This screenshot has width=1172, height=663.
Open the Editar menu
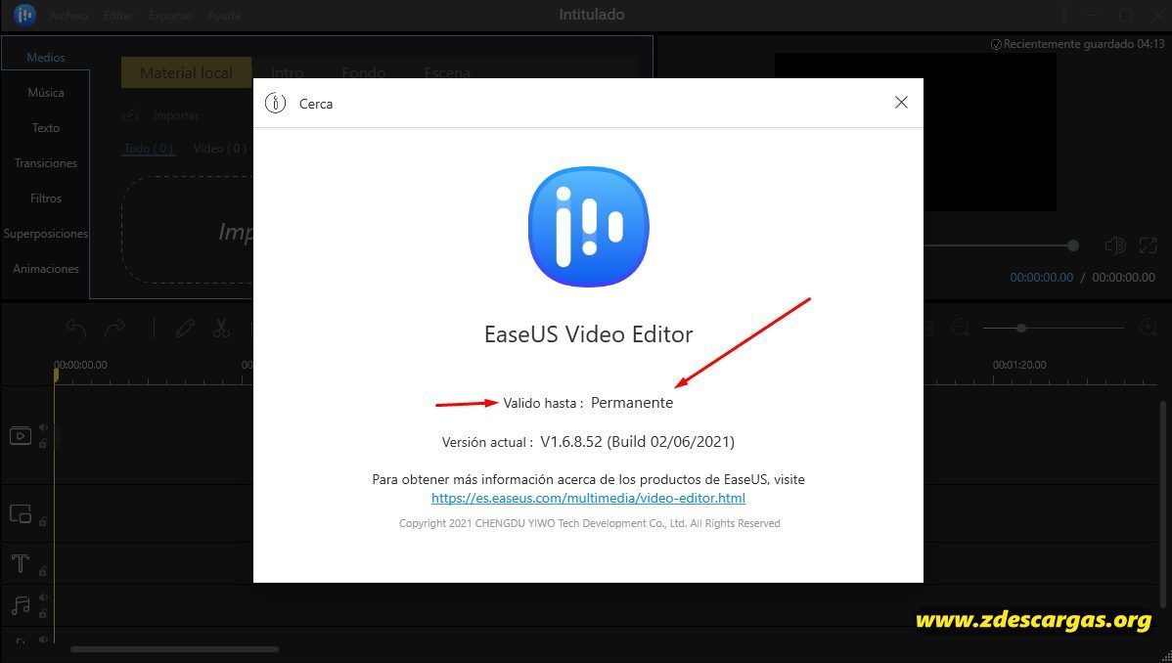pyautogui.click(x=118, y=15)
